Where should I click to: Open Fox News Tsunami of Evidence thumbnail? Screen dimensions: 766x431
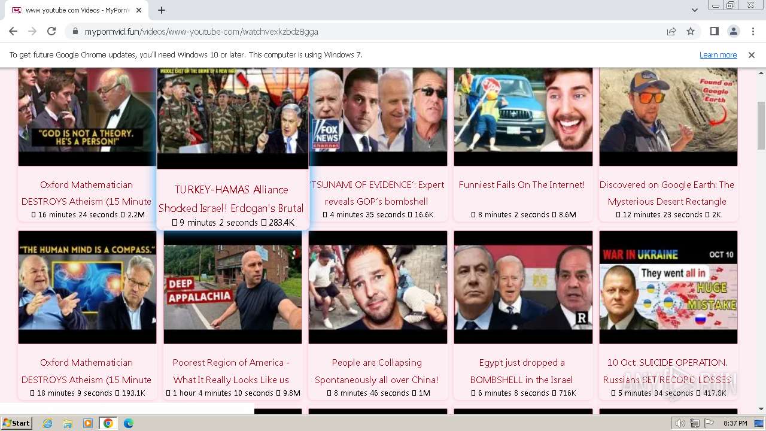[x=378, y=117]
